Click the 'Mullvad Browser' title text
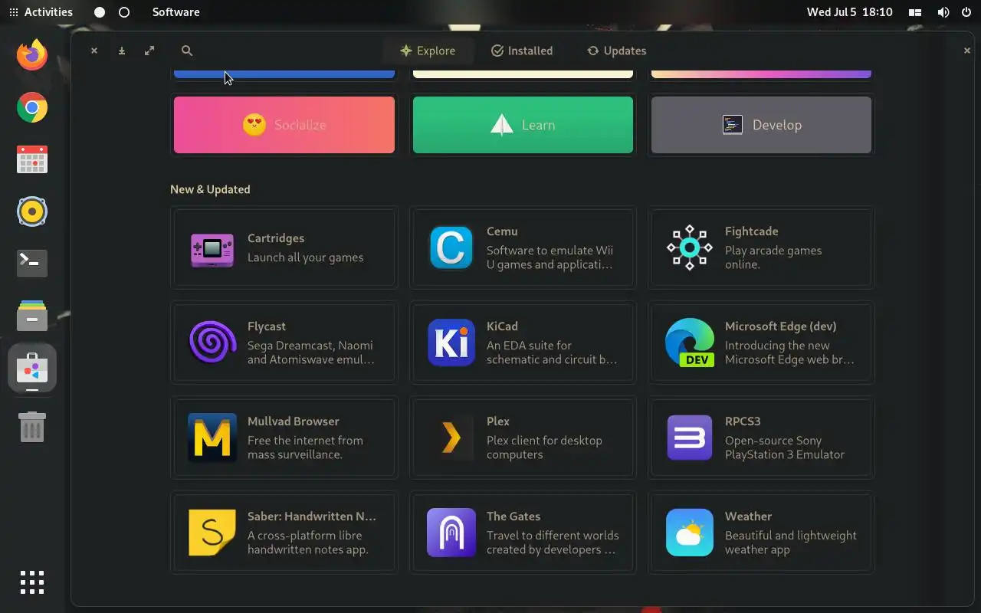Viewport: 981px width, 613px height. (293, 421)
